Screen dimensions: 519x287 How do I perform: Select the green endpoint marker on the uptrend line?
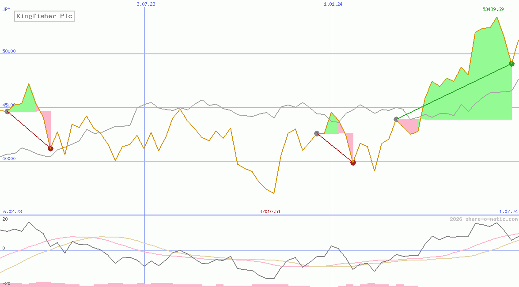click(511, 64)
